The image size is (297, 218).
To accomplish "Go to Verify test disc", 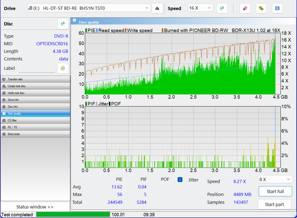I will coord(16,93).
